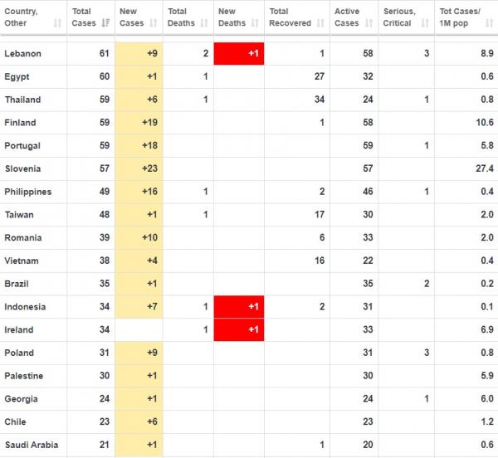Click the Philippines country name
The width and height of the screenshot is (498, 458).
[27, 192]
